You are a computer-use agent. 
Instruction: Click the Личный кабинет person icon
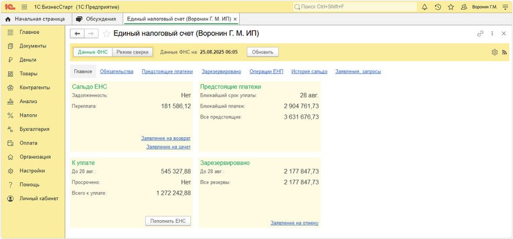10,199
